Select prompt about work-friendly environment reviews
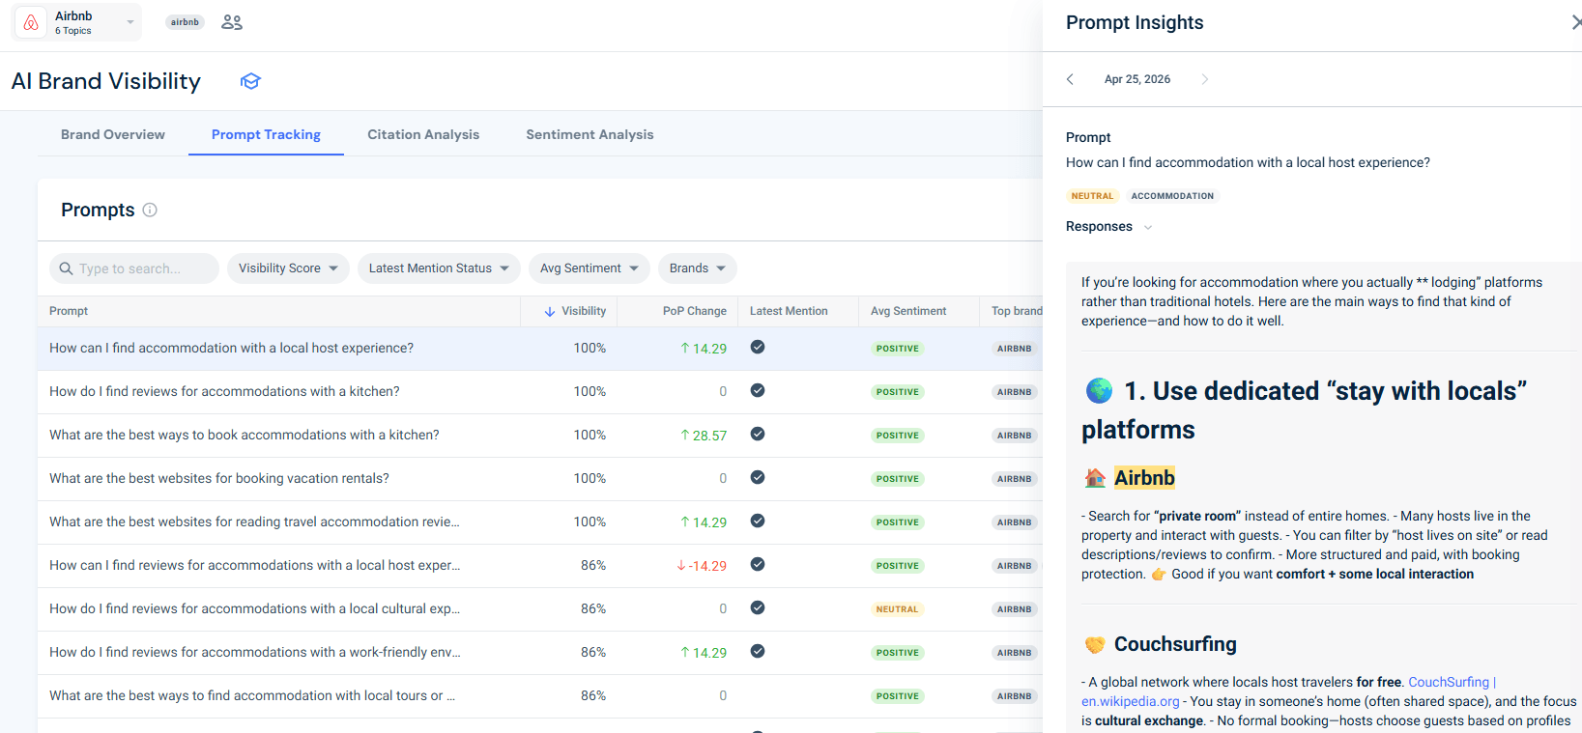Screen dimensions: 1582x733 (254, 652)
